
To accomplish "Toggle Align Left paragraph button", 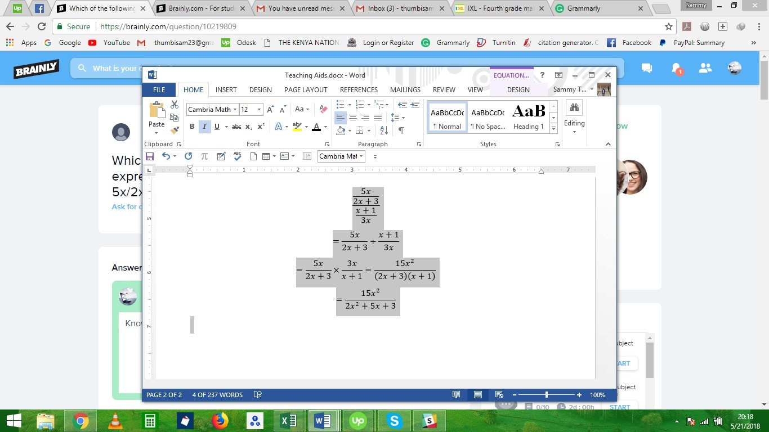I will (x=341, y=118).
